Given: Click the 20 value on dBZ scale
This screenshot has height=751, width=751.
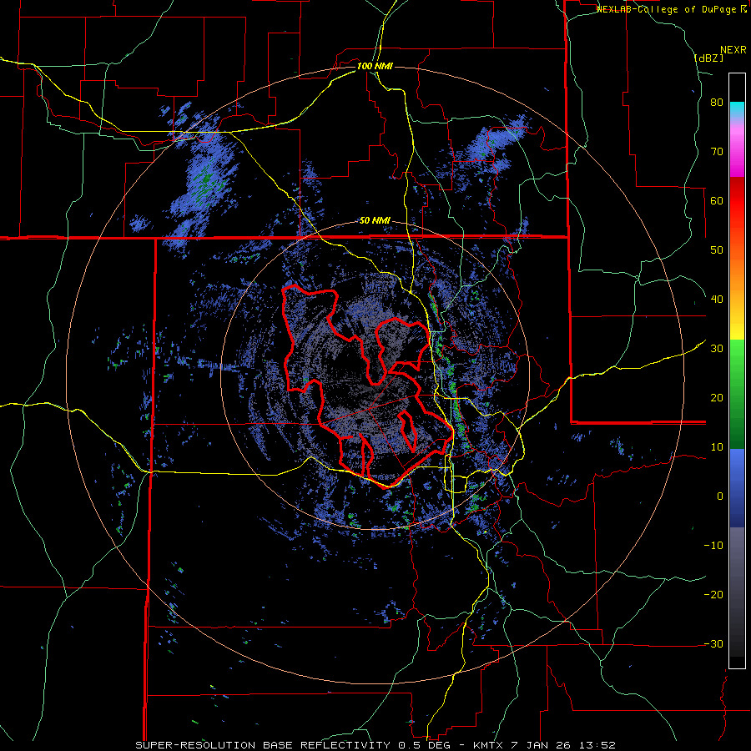Looking at the screenshot, I should coord(717,398).
